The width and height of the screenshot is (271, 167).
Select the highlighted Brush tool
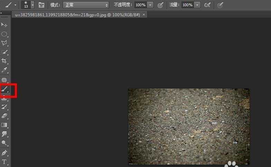click(x=4, y=89)
